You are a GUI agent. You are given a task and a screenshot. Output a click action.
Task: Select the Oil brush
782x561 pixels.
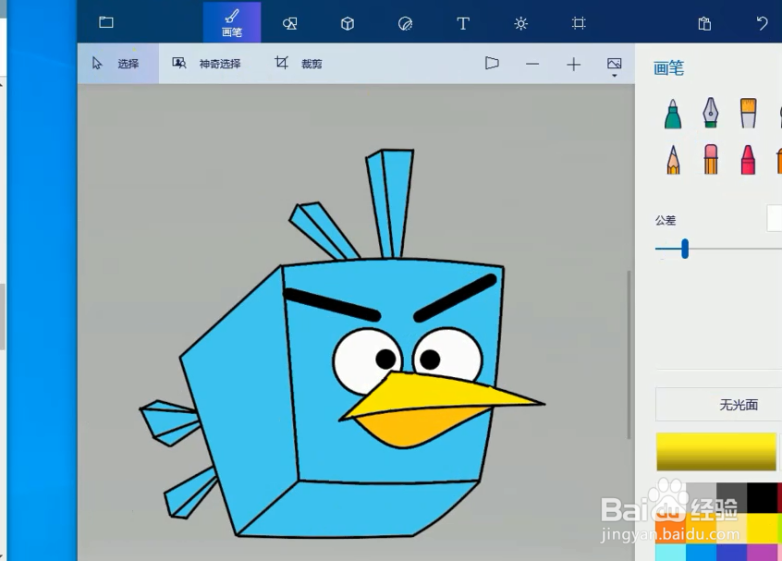point(749,113)
